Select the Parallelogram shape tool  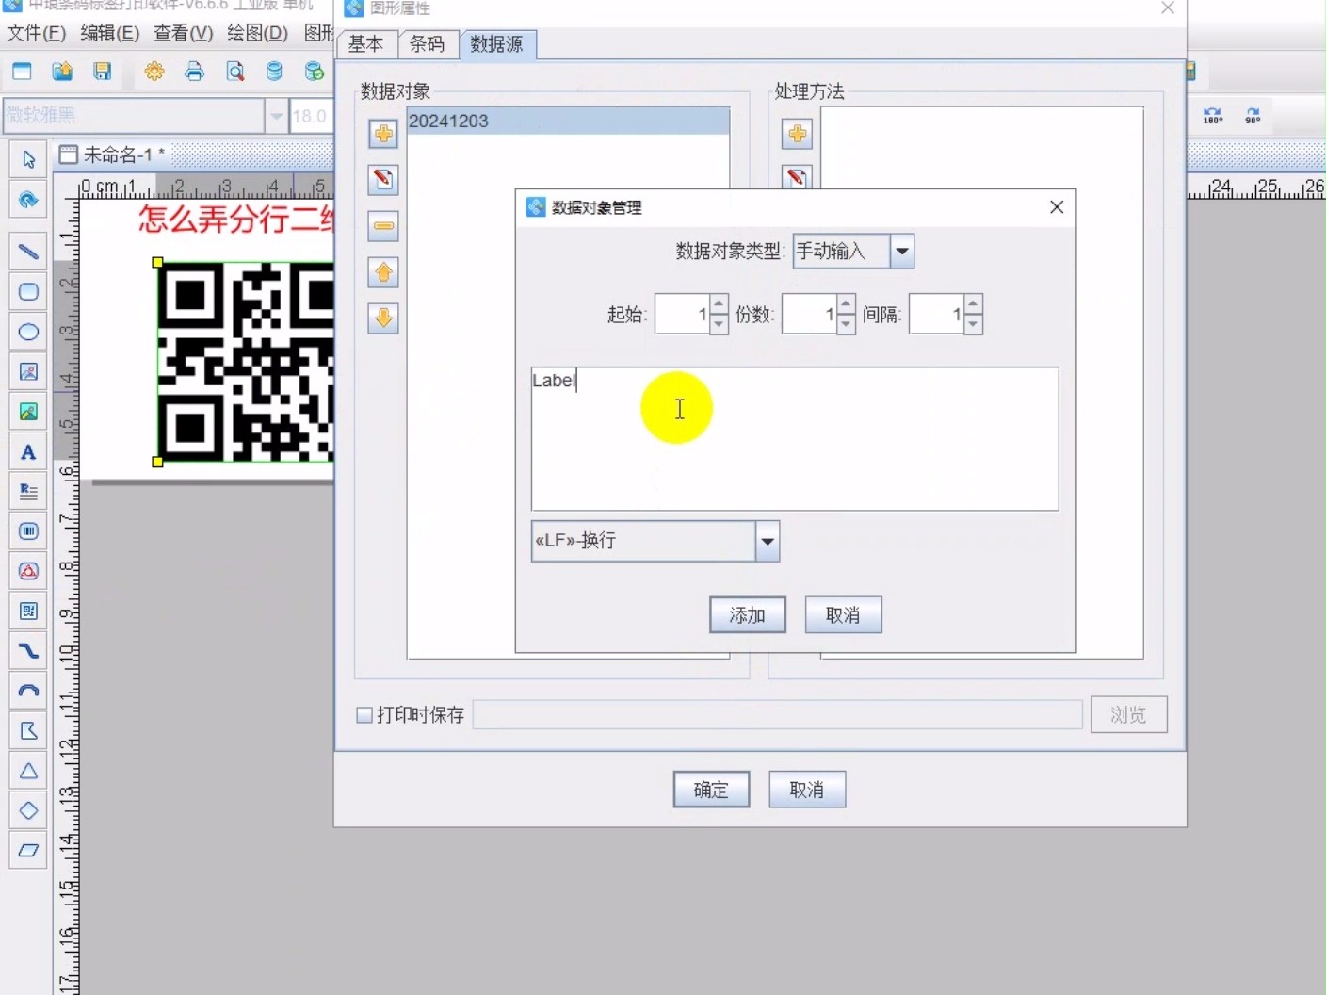(28, 851)
